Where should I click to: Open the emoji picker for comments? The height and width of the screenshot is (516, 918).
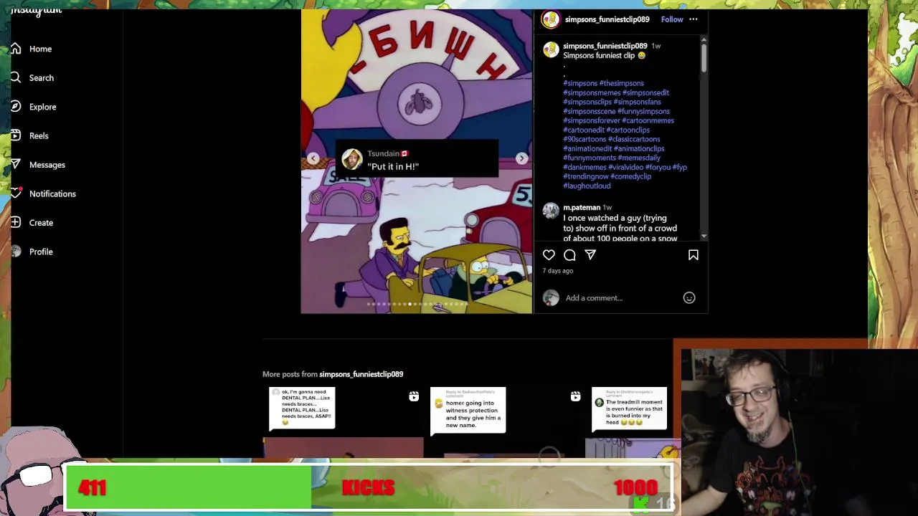coord(688,297)
